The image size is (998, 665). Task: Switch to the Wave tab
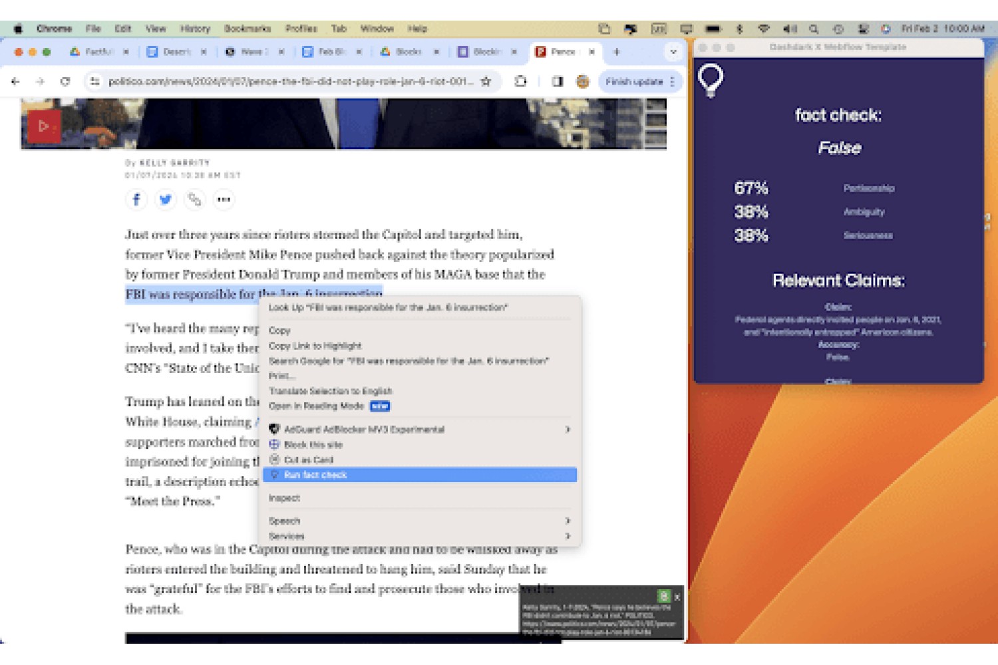coord(254,51)
